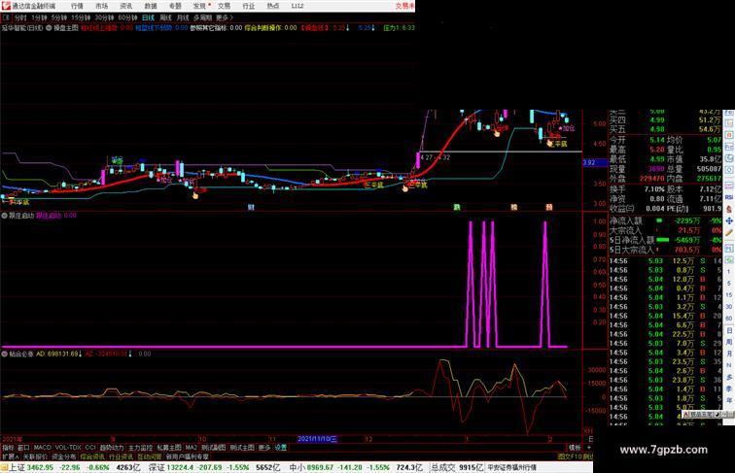735x473 pixels.
Task: Click the panel toggle icon left of 分时
Action: (6, 17)
